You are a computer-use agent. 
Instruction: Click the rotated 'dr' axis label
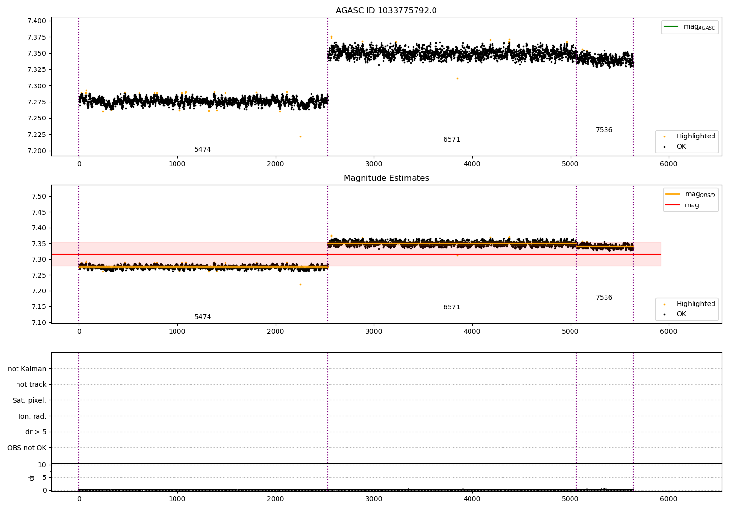click(32, 477)
